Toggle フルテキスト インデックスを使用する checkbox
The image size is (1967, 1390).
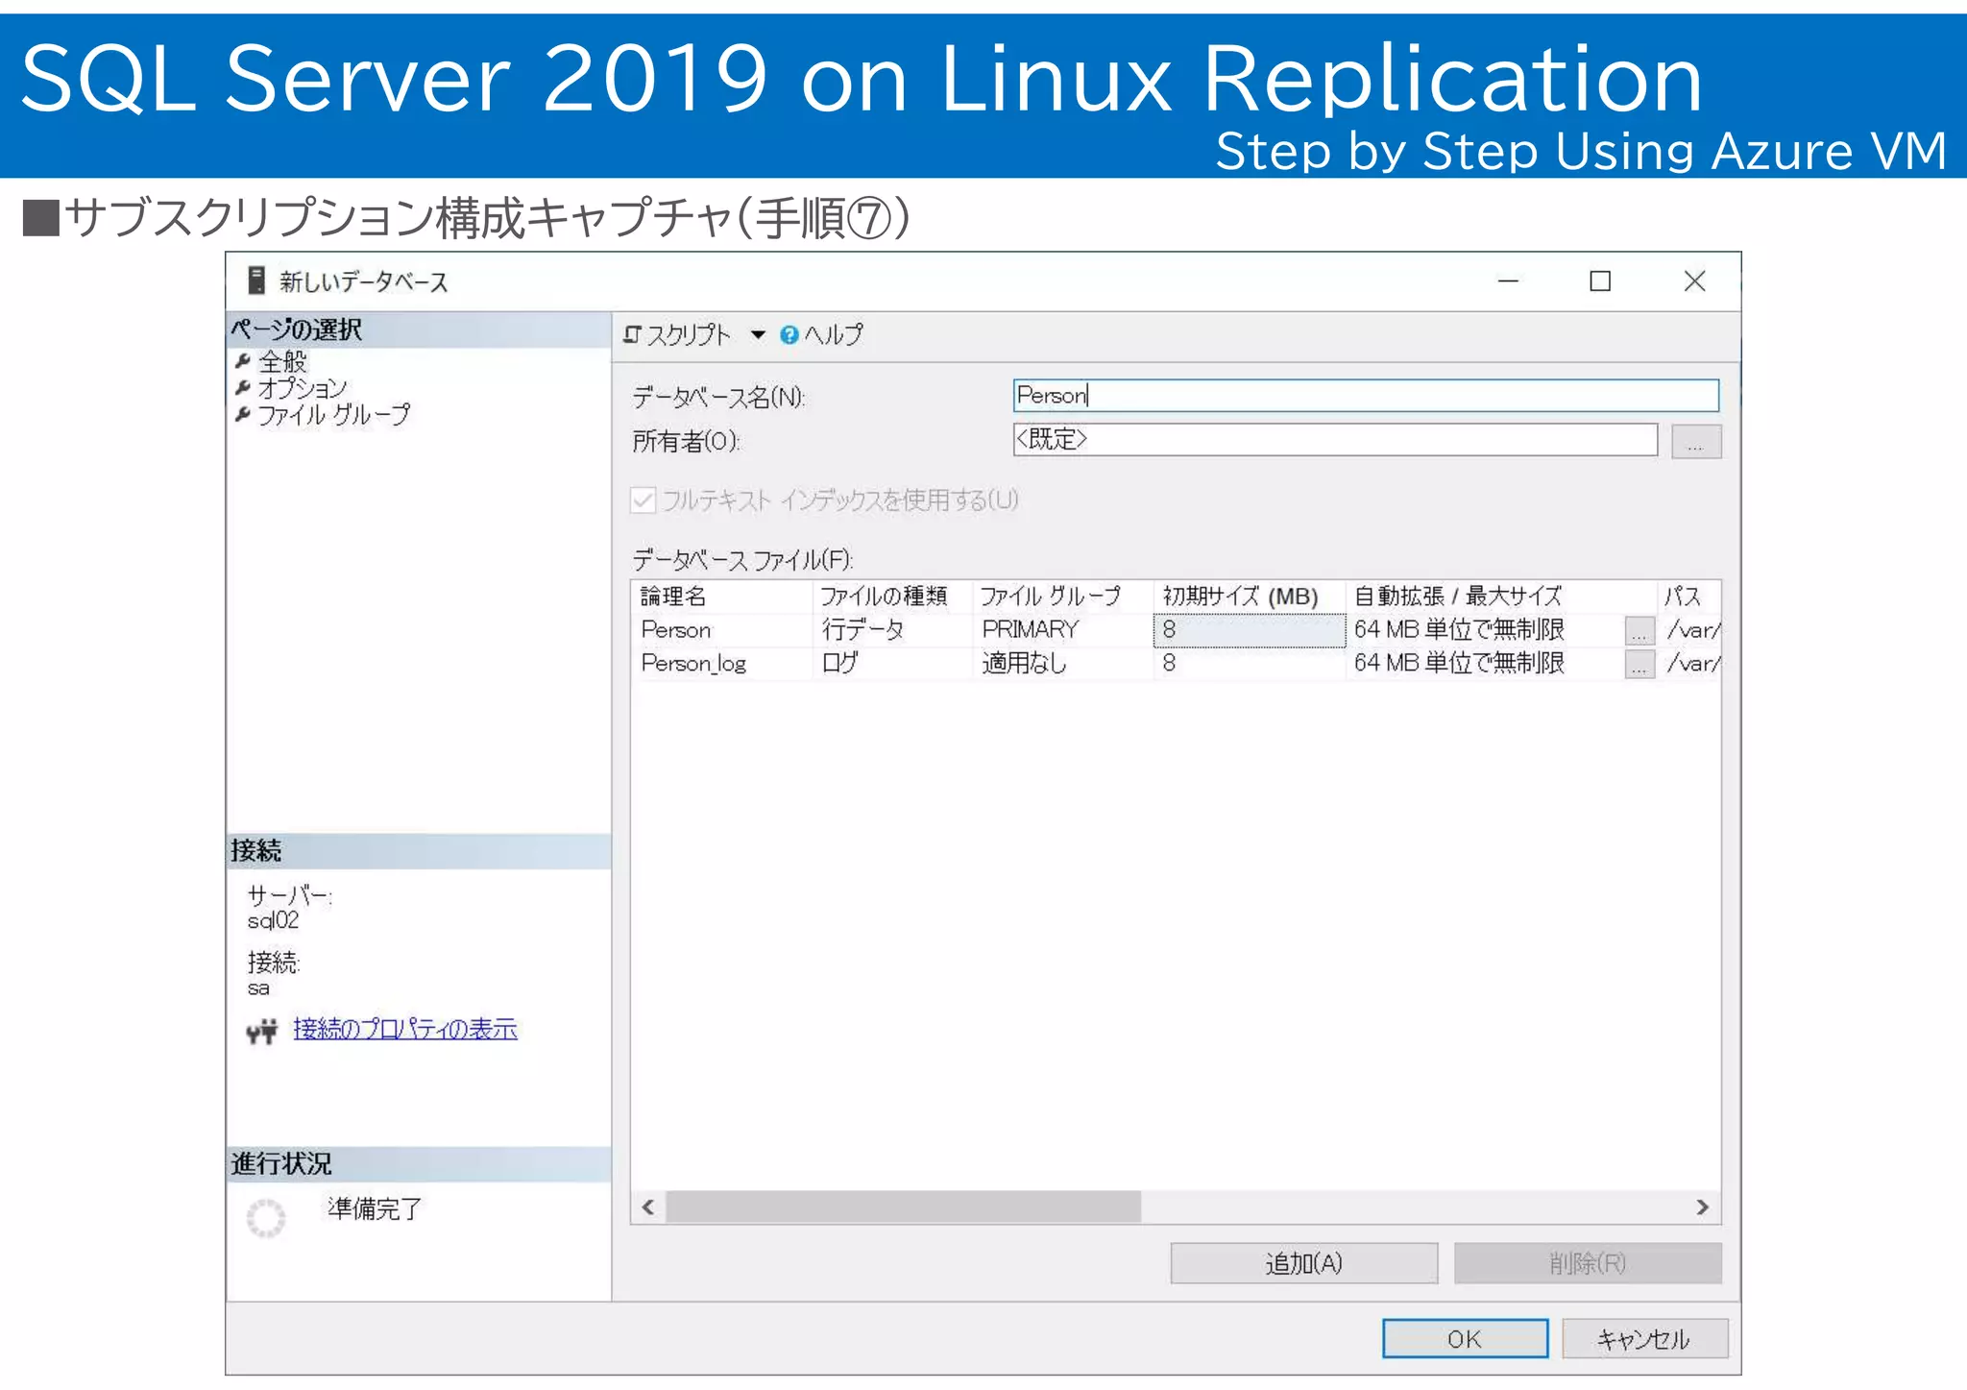[643, 500]
